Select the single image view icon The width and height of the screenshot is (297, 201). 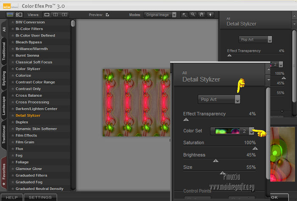click(x=47, y=14)
